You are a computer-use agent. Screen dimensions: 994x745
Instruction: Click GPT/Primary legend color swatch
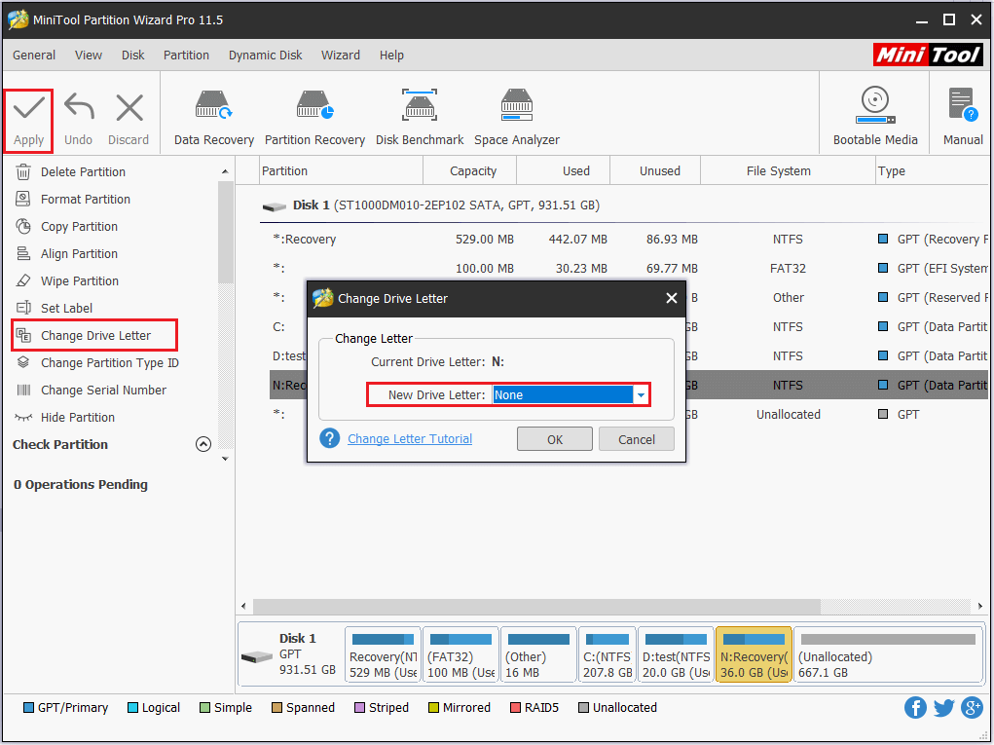point(28,708)
